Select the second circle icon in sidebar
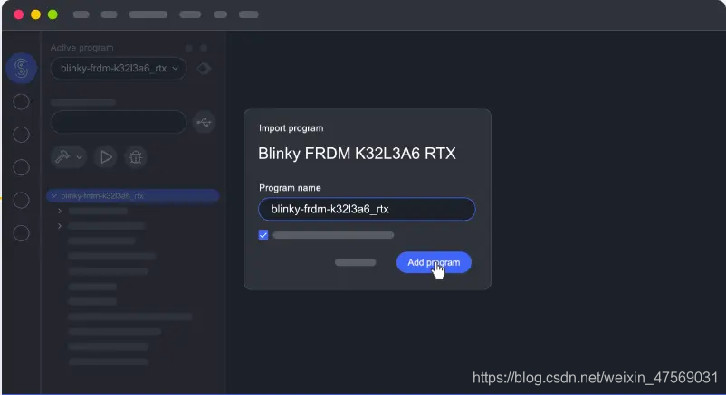The height and width of the screenshot is (395, 726). (22, 135)
